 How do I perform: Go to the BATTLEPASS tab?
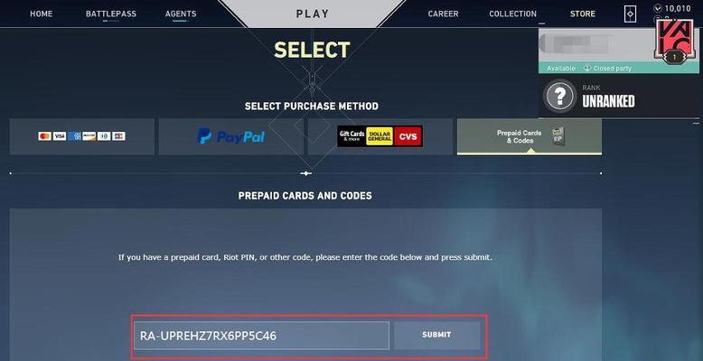[x=111, y=14]
